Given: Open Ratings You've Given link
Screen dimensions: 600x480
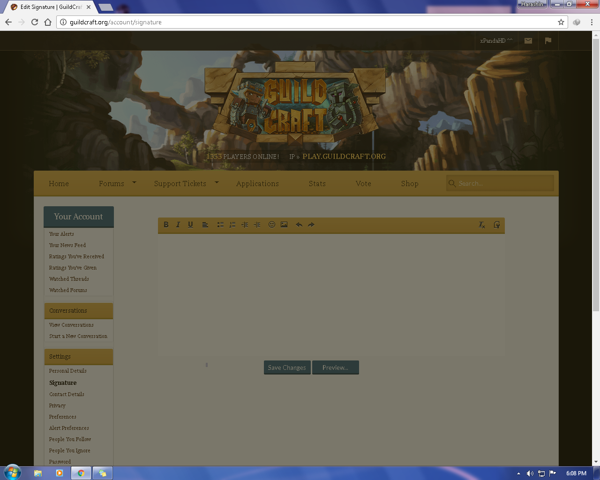Looking at the screenshot, I should (73, 268).
